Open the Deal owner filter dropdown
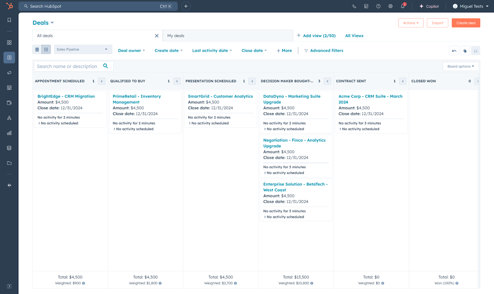494x294 pixels. pos(132,50)
